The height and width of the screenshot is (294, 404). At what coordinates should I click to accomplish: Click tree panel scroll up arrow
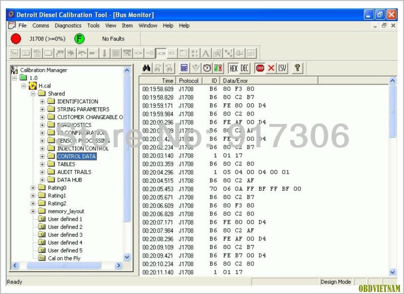127,70
